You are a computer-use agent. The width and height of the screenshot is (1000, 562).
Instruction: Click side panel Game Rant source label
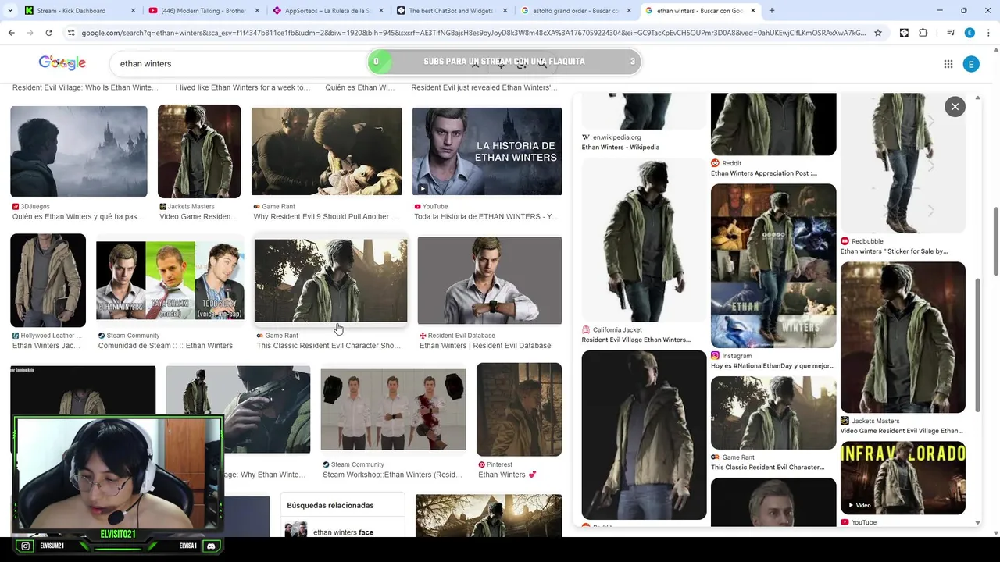tap(738, 457)
